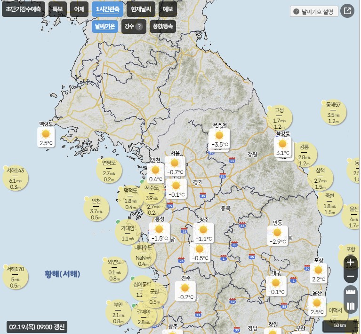Screen dimensions: 361x334
Task: Click the 50 km scale bar
Action: 340,325
